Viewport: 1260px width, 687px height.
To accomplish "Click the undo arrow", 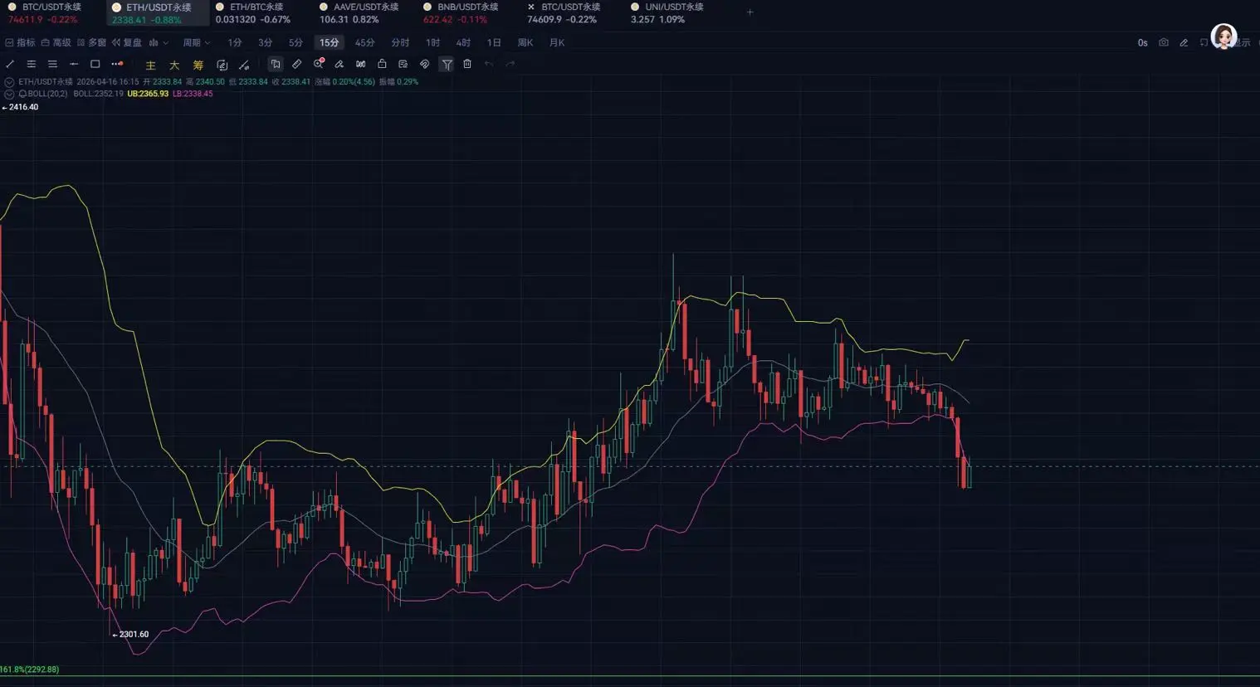I will 489,64.
